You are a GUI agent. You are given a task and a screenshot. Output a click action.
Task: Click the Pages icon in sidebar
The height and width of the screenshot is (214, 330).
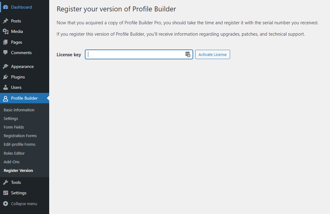pos(6,42)
